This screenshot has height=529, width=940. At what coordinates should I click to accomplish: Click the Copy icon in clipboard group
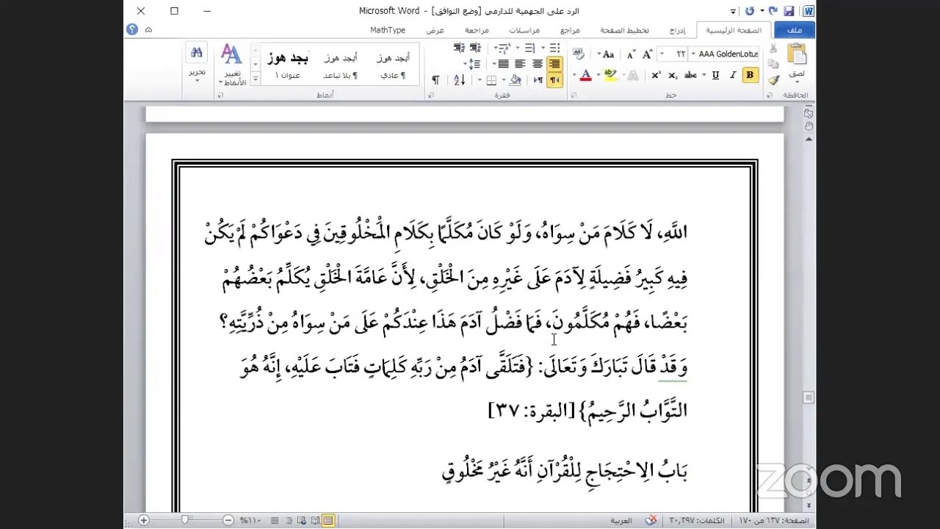773,64
